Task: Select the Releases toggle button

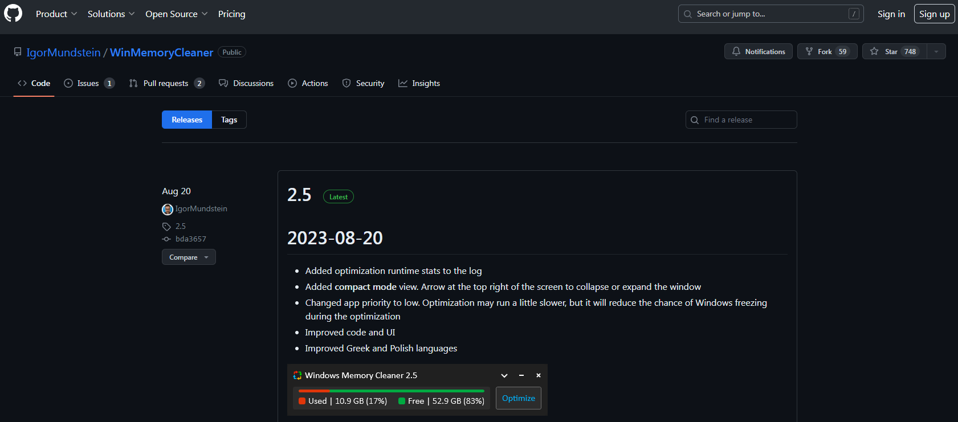Action: [187, 120]
